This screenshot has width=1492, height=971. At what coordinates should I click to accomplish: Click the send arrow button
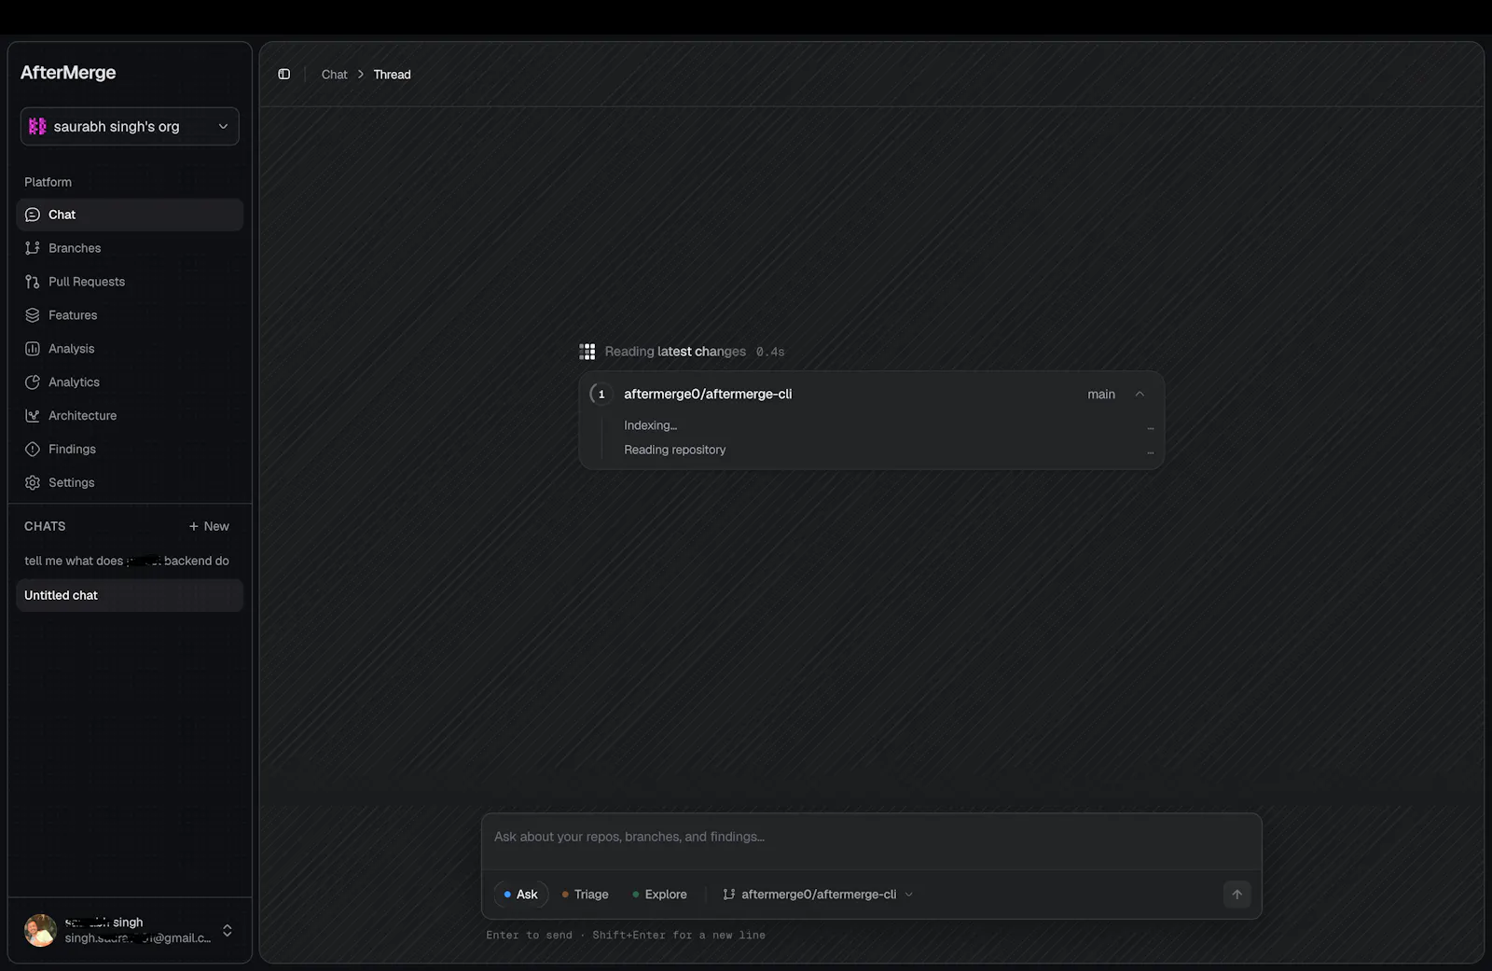pos(1237,895)
